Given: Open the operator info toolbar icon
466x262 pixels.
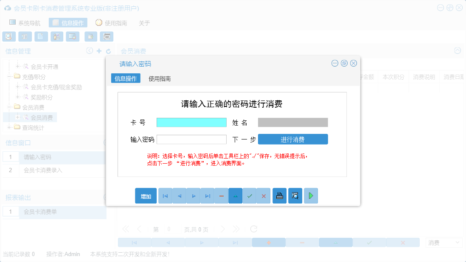Looking at the screenshot, I should click(x=56, y=36).
